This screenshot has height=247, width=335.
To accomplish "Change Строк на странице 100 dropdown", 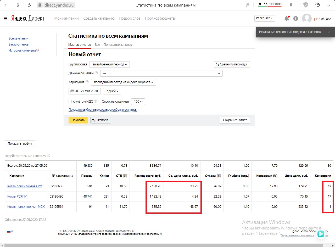I will pos(138,102).
